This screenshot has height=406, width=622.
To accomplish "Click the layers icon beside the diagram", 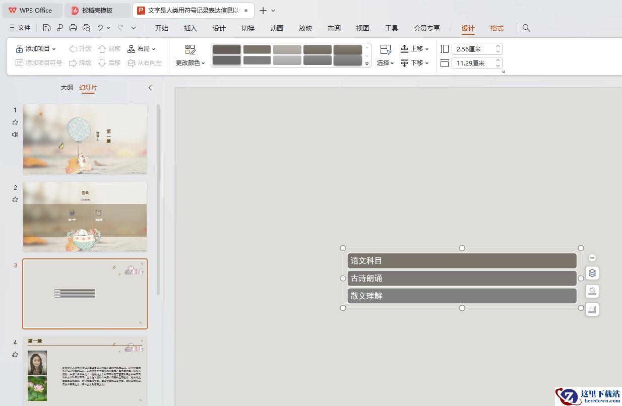I will point(592,273).
